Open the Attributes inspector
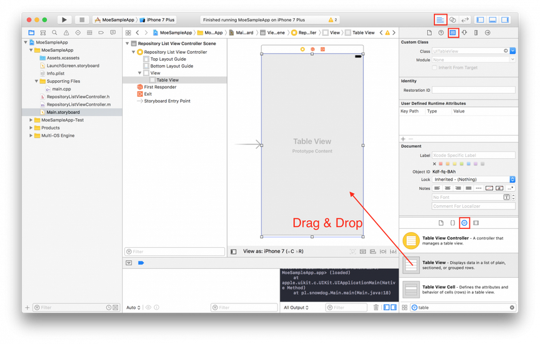Image resolution: width=540 pixels, height=344 pixels. click(x=464, y=33)
